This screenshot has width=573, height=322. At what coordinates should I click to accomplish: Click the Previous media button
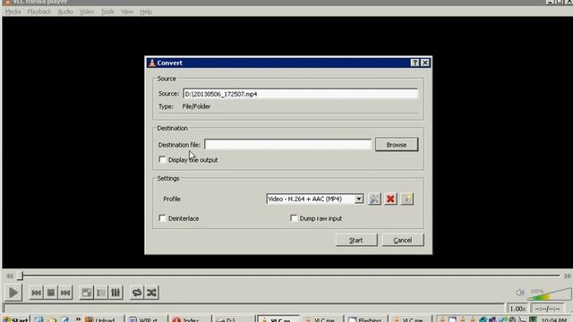click(x=36, y=292)
